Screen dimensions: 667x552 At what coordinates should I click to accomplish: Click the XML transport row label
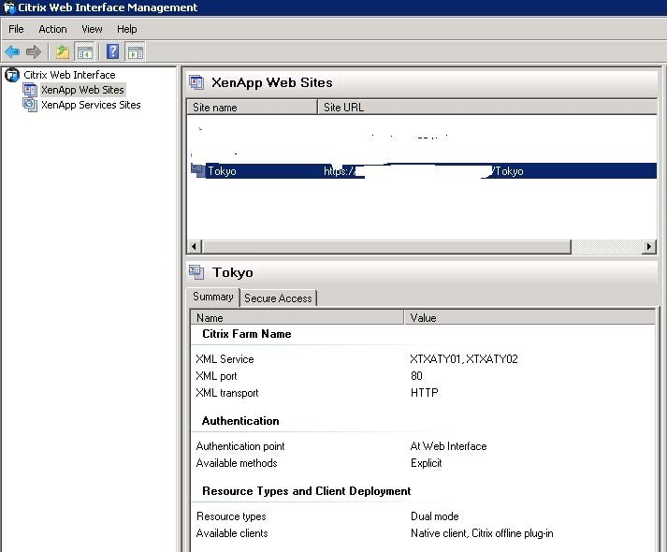tap(226, 393)
